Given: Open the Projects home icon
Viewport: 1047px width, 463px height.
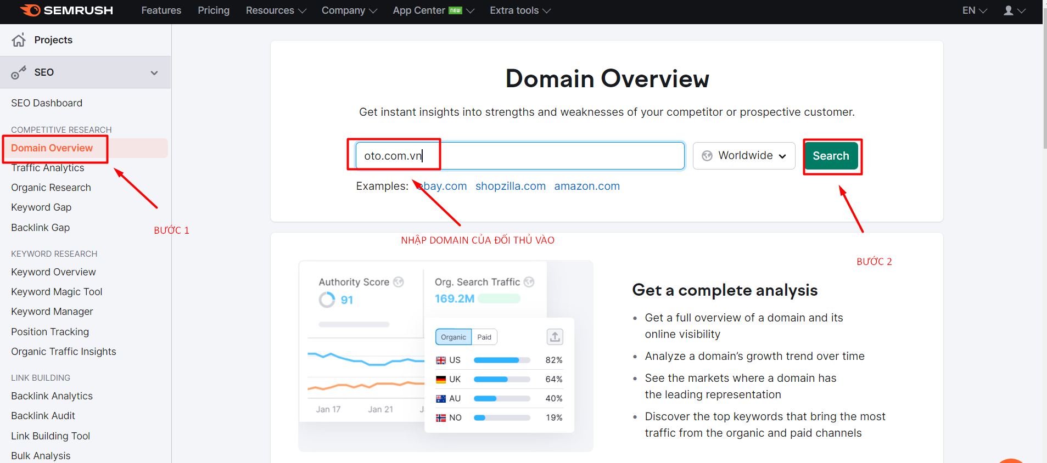Looking at the screenshot, I should tap(19, 40).
